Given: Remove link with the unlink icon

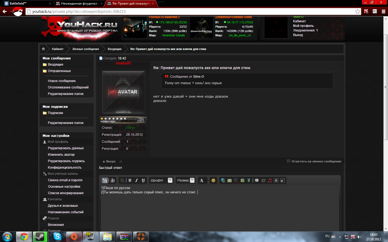Looking at the screenshot, I should coord(236,180).
